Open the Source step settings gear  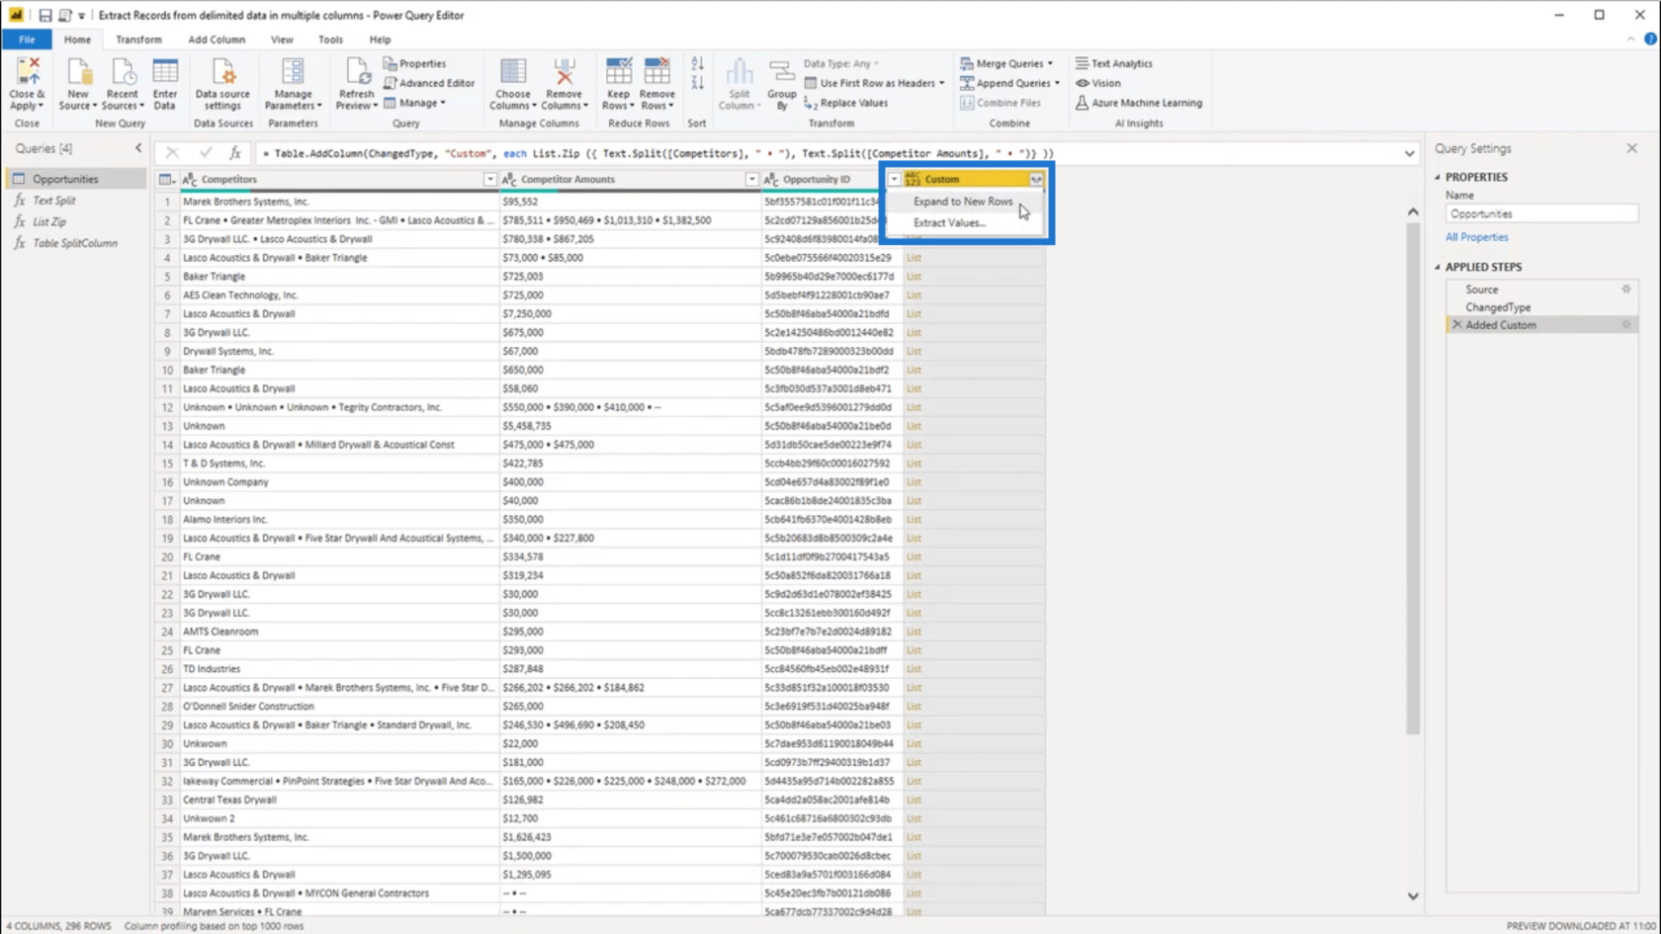click(1626, 289)
